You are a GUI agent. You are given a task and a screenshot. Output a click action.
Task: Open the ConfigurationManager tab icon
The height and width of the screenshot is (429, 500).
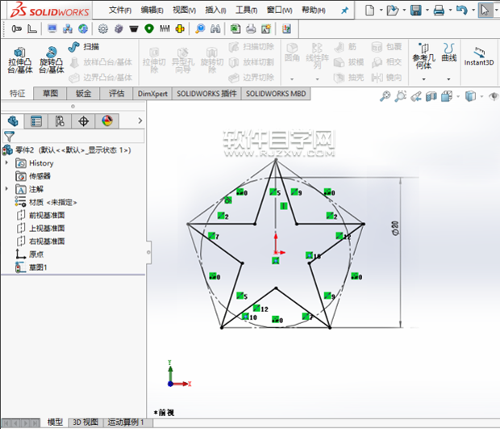click(x=60, y=121)
